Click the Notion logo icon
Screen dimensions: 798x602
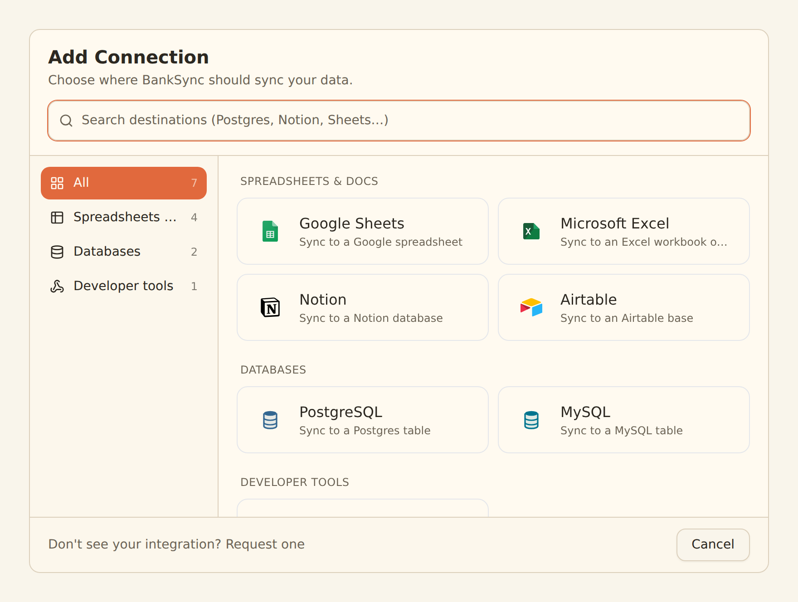[x=270, y=307]
